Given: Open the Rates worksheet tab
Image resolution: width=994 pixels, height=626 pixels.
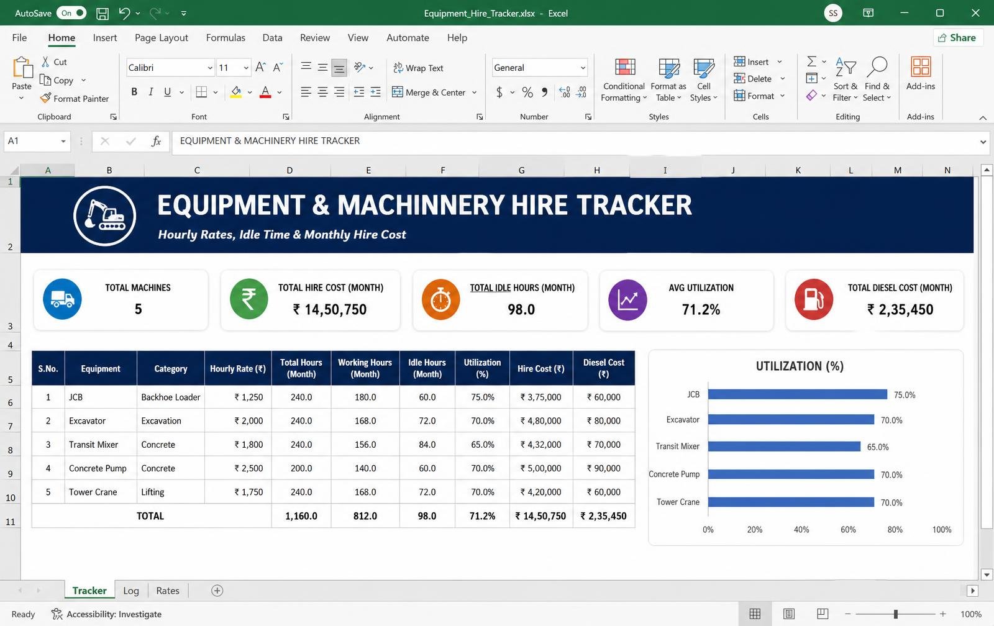Looking at the screenshot, I should [168, 591].
